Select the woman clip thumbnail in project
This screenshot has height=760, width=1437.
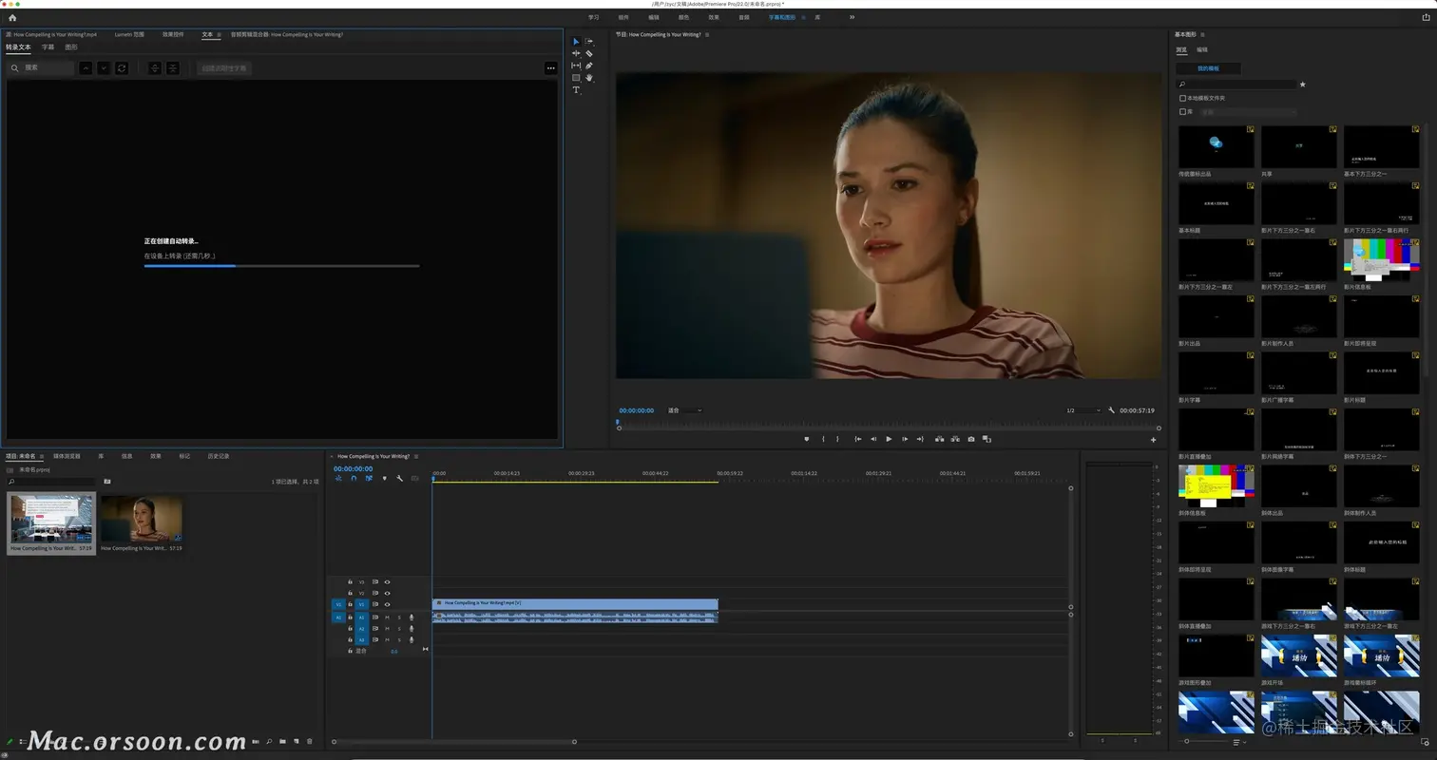[141, 518]
